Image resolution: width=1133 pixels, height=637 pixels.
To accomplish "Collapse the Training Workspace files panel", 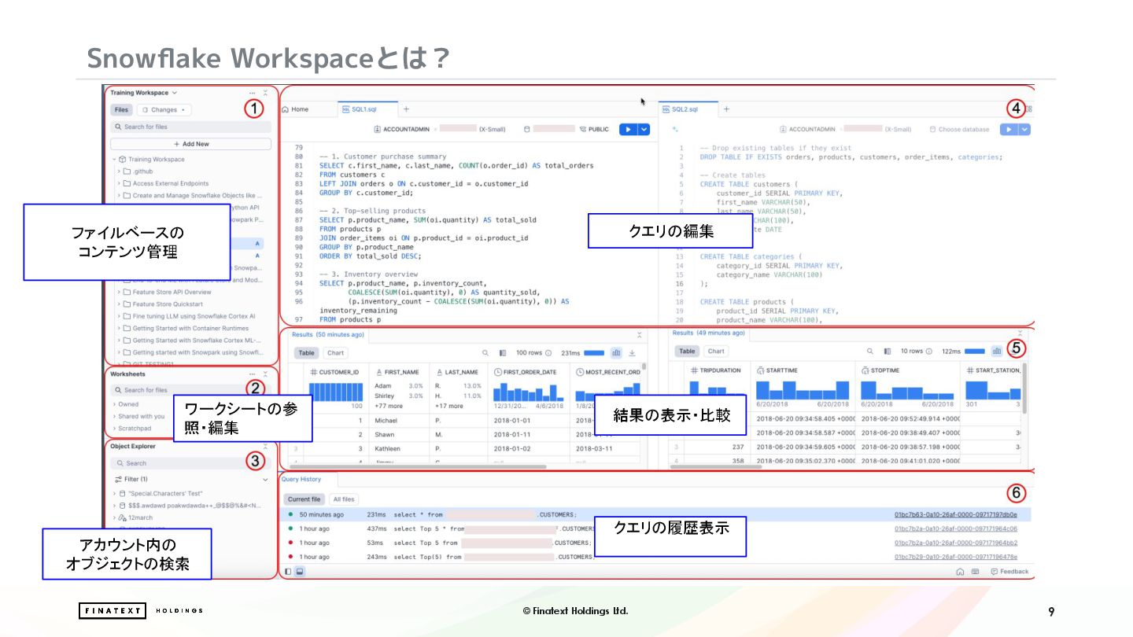I will (265, 93).
